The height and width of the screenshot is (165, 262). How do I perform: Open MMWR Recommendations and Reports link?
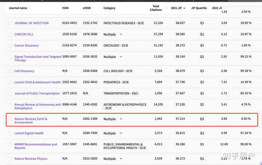coord(35,146)
